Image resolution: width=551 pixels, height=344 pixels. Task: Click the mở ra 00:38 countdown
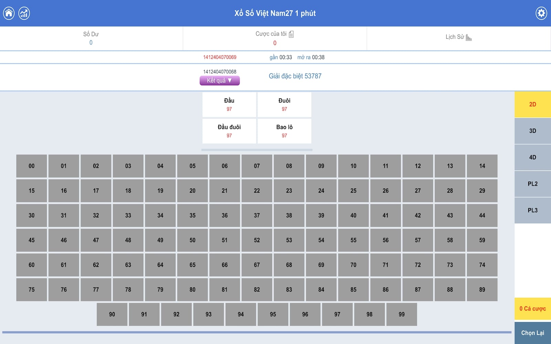click(311, 57)
